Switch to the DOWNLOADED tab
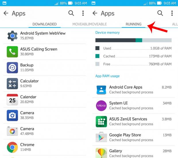The image size is (178, 158). pyautogui.click(x=44, y=24)
